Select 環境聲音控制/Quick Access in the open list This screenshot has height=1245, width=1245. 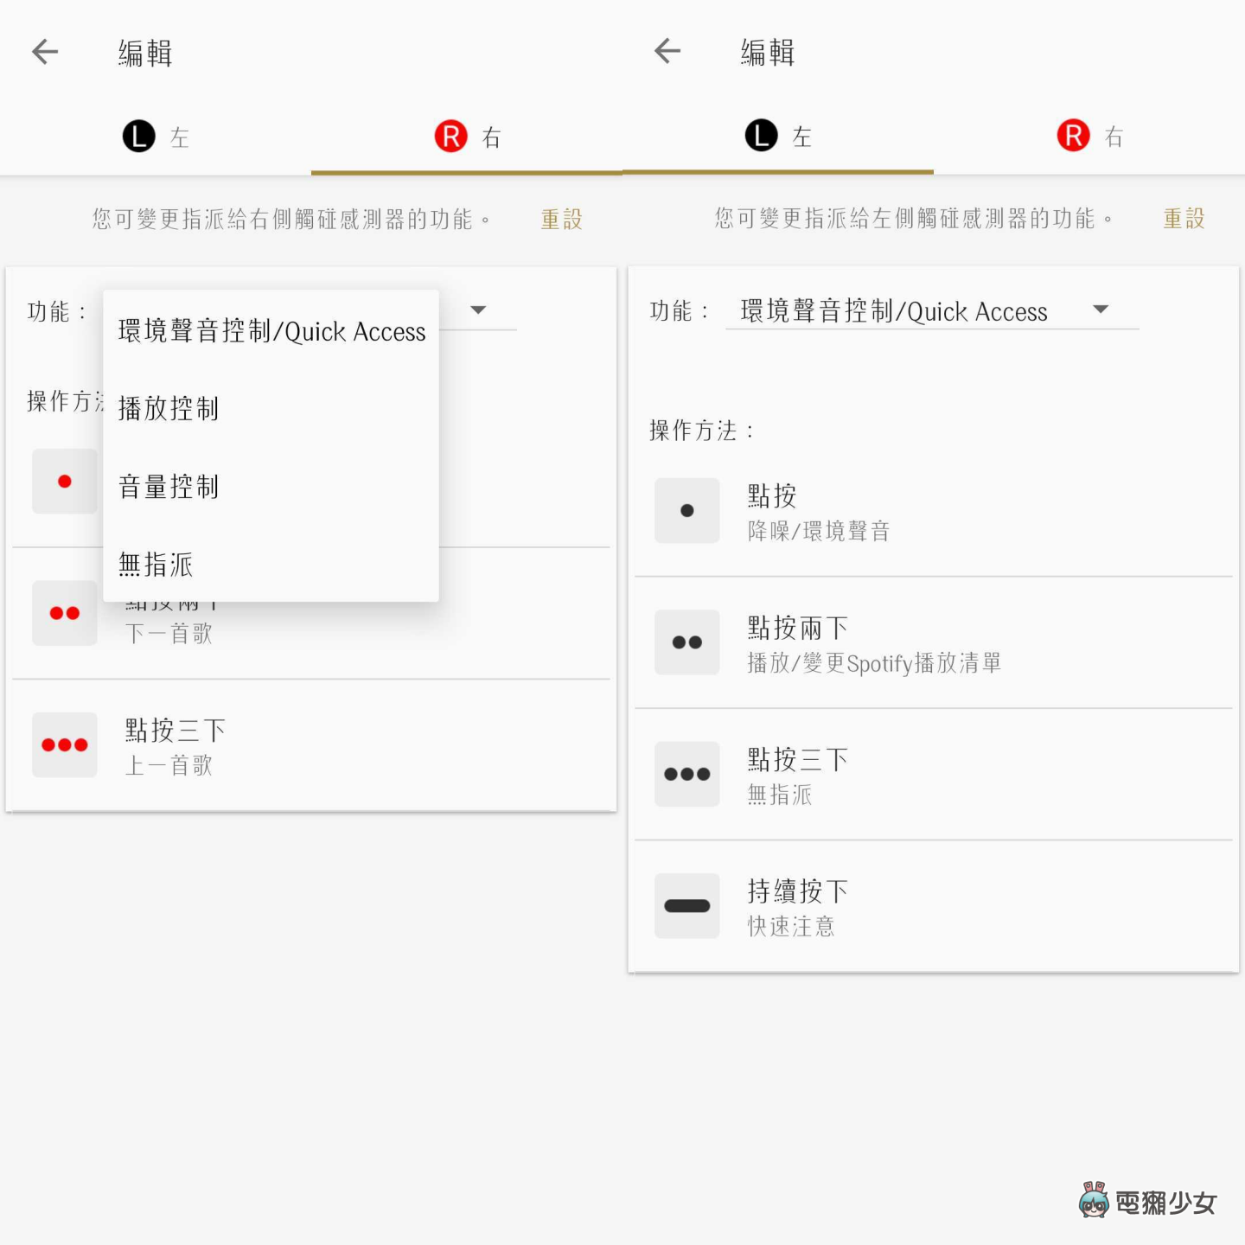point(271,331)
